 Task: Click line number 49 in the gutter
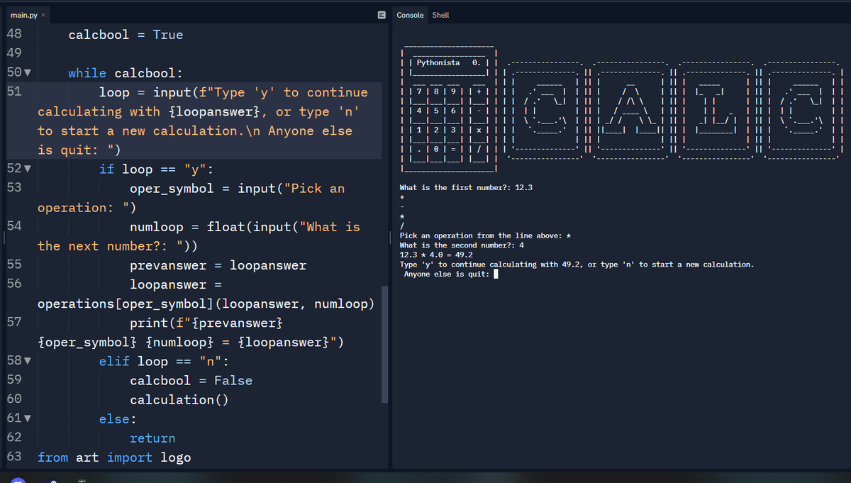(14, 54)
